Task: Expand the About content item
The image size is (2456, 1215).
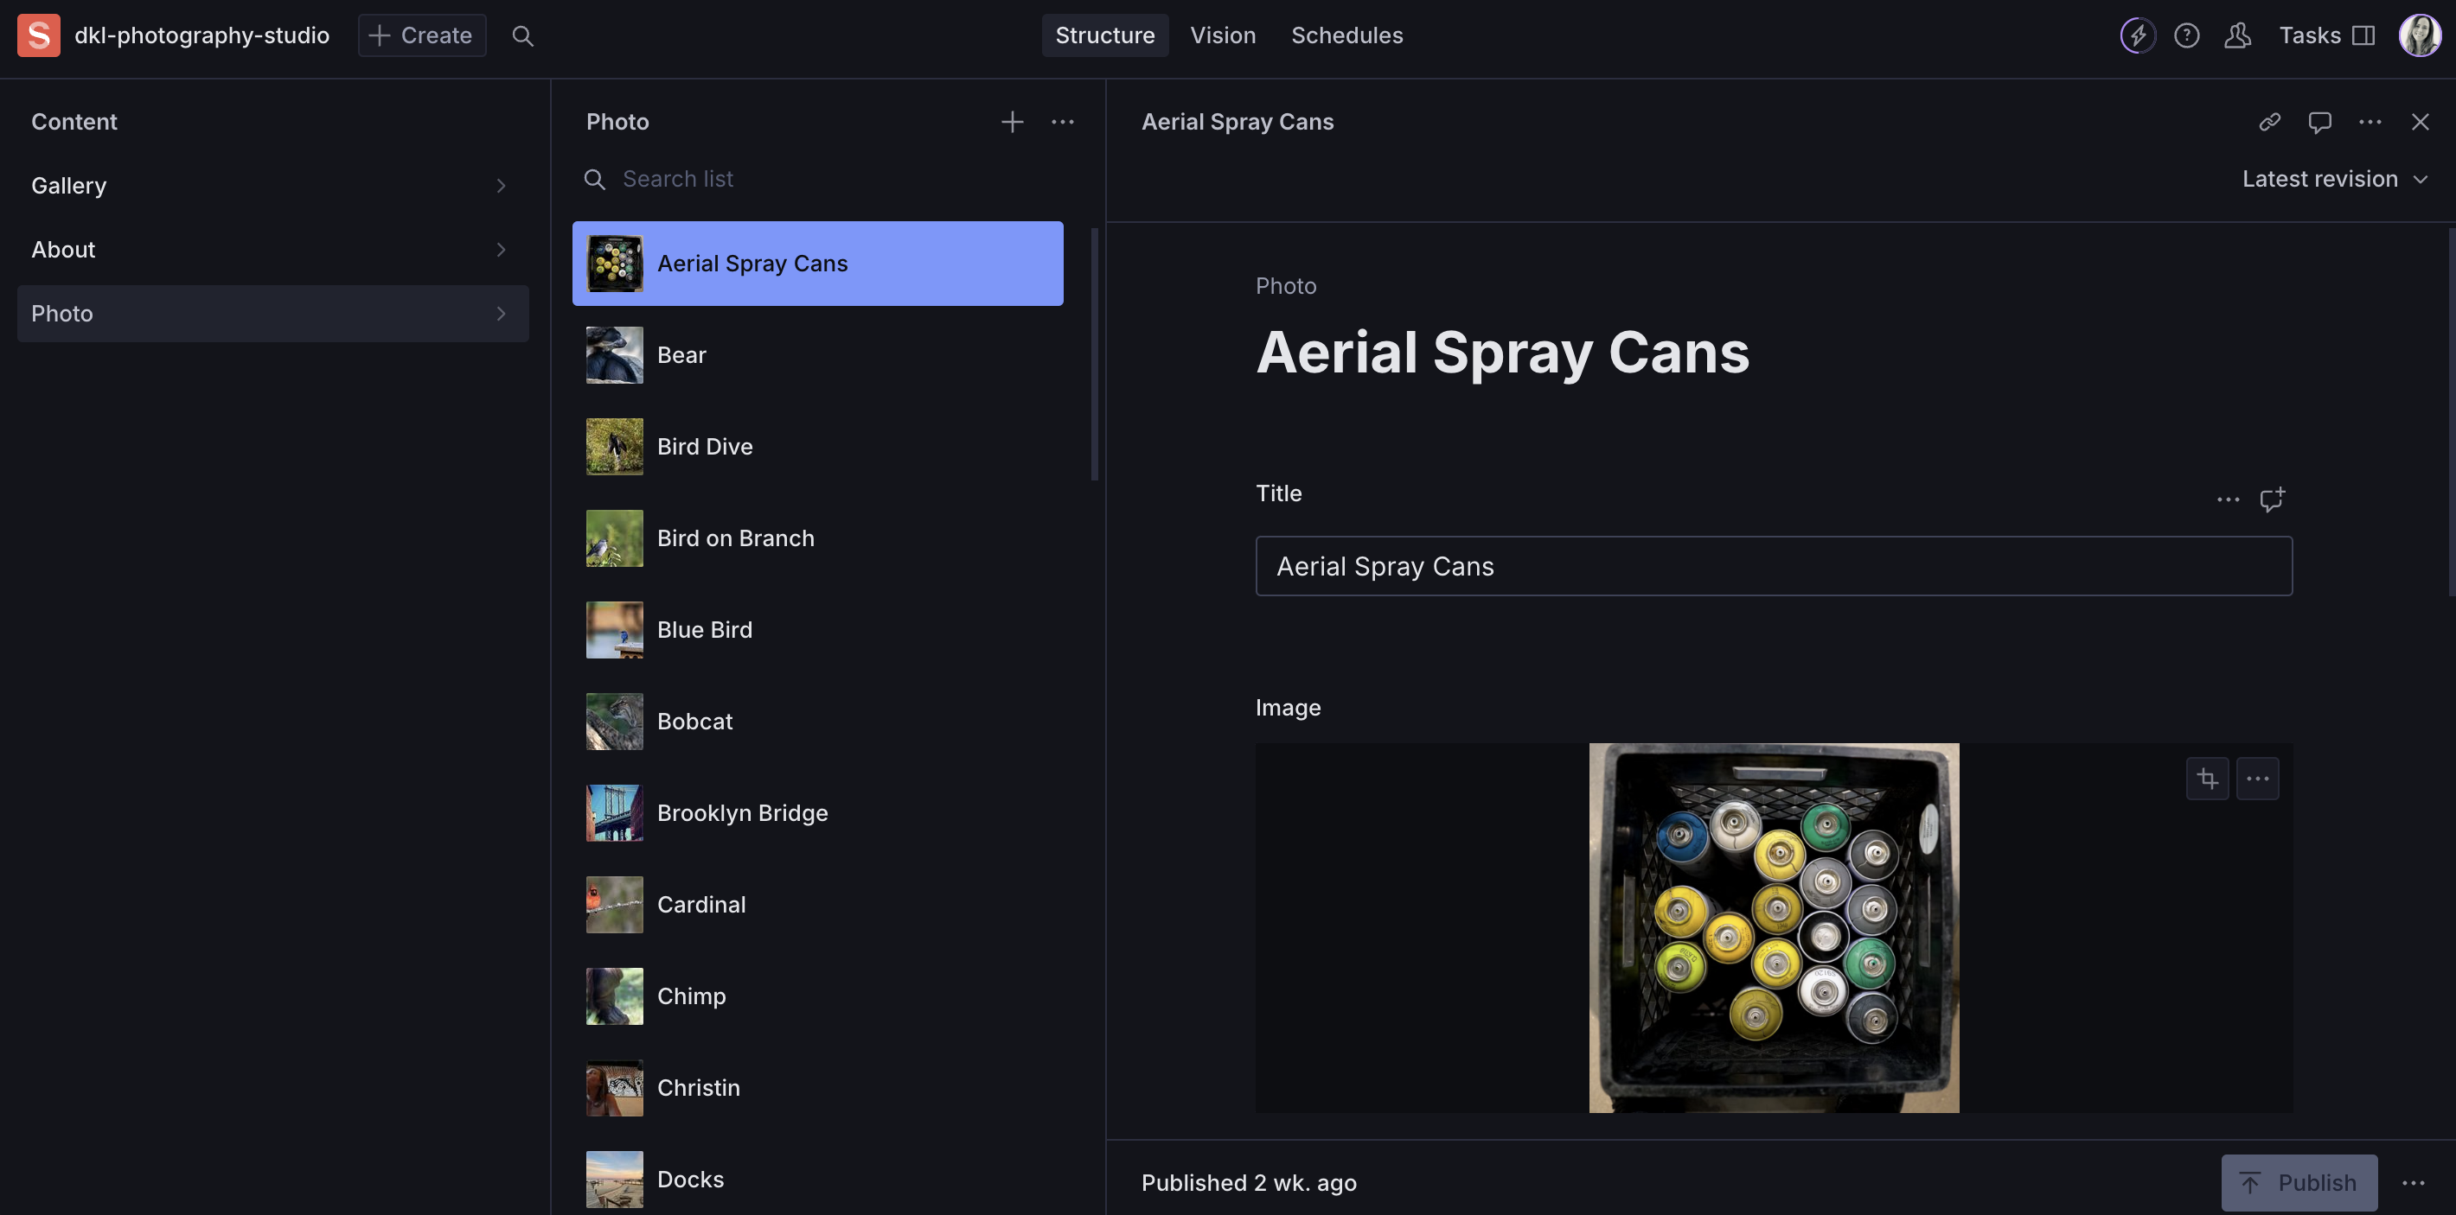Action: [x=272, y=250]
